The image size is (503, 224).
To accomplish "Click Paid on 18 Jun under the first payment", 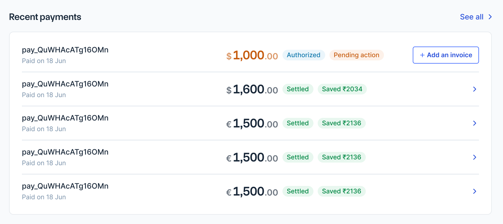I will click(44, 61).
